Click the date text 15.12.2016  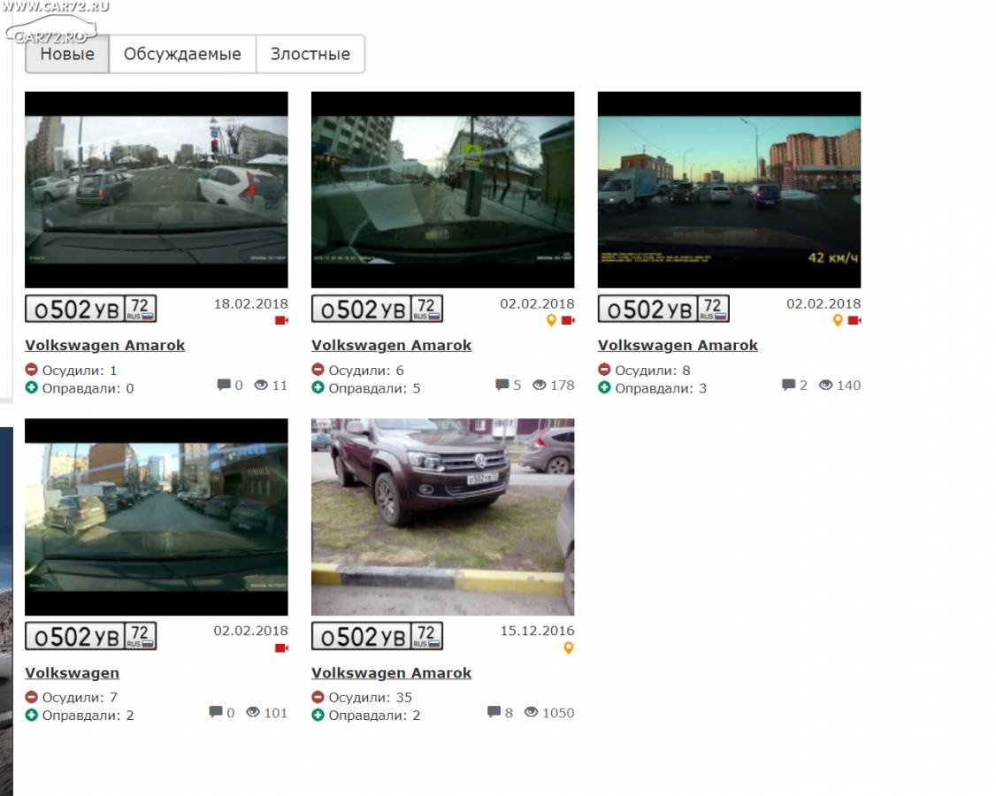pyautogui.click(x=538, y=631)
